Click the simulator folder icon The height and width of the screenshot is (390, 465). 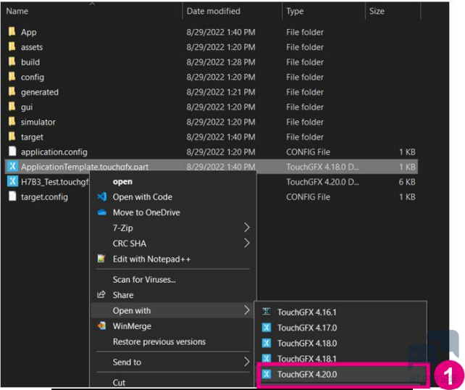click(x=12, y=121)
